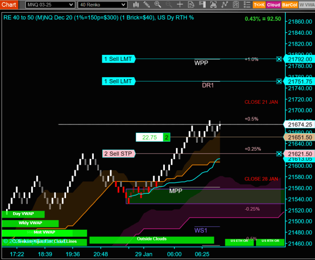Screen dimensions: 315x260
Task: Toggle the BarCol orange button
Action: (x=289, y=5)
